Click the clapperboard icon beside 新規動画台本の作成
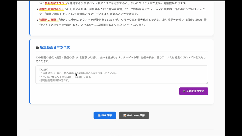This screenshot has width=242, height=136. tap(37, 47)
